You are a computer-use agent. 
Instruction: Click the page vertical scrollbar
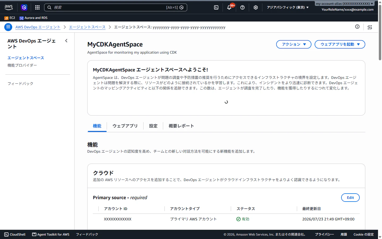click(380, 32)
